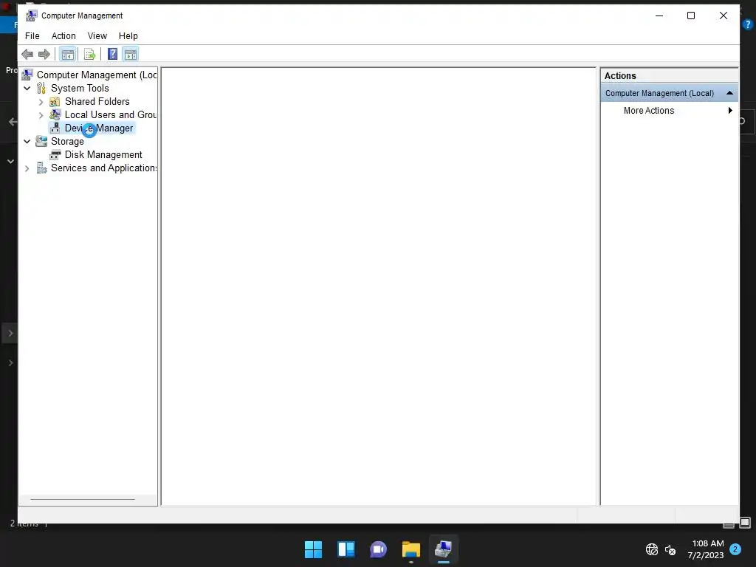This screenshot has width=756, height=567.
Task: Collapse the Storage node
Action: 27,141
